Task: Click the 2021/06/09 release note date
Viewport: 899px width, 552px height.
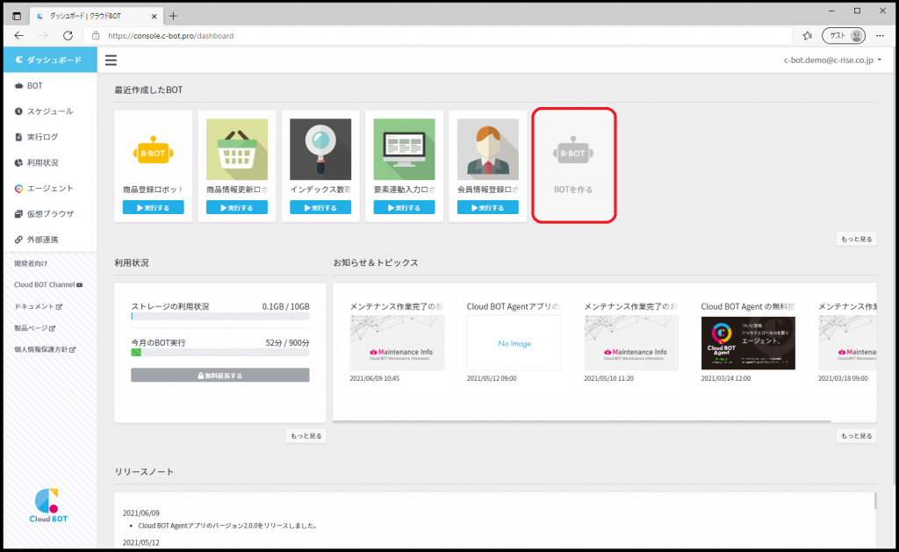Action: [141, 513]
